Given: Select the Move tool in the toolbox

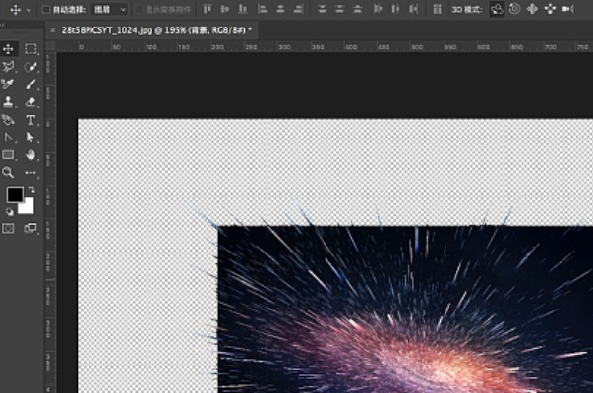Looking at the screenshot, I should (8, 49).
